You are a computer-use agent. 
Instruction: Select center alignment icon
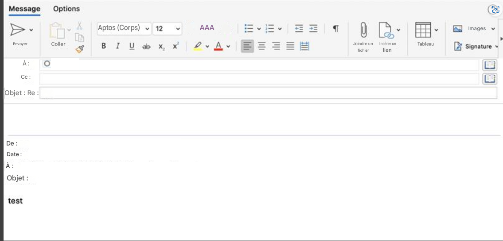click(x=262, y=47)
